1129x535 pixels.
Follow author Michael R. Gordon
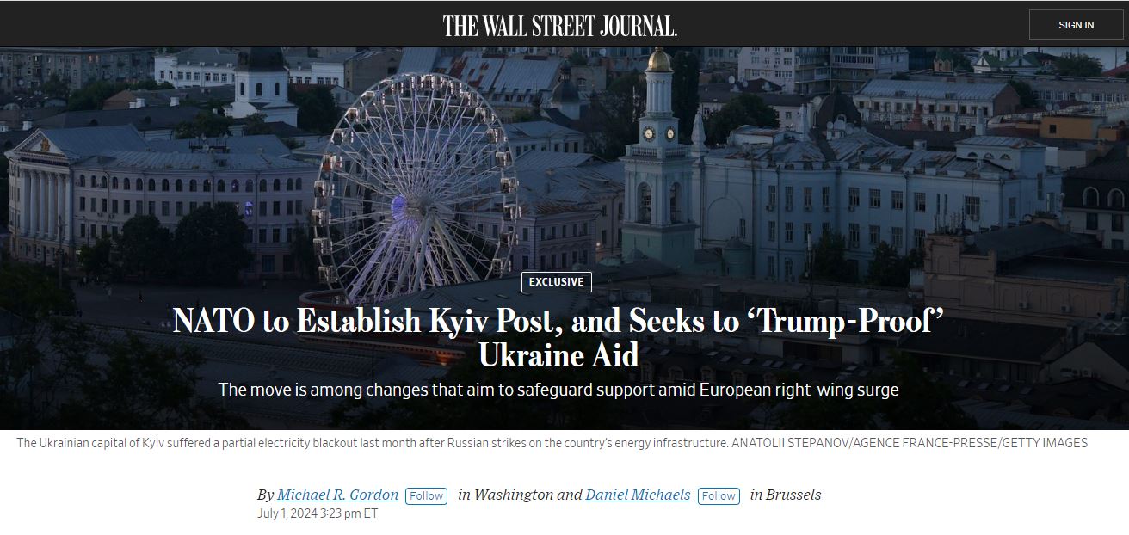tap(426, 495)
